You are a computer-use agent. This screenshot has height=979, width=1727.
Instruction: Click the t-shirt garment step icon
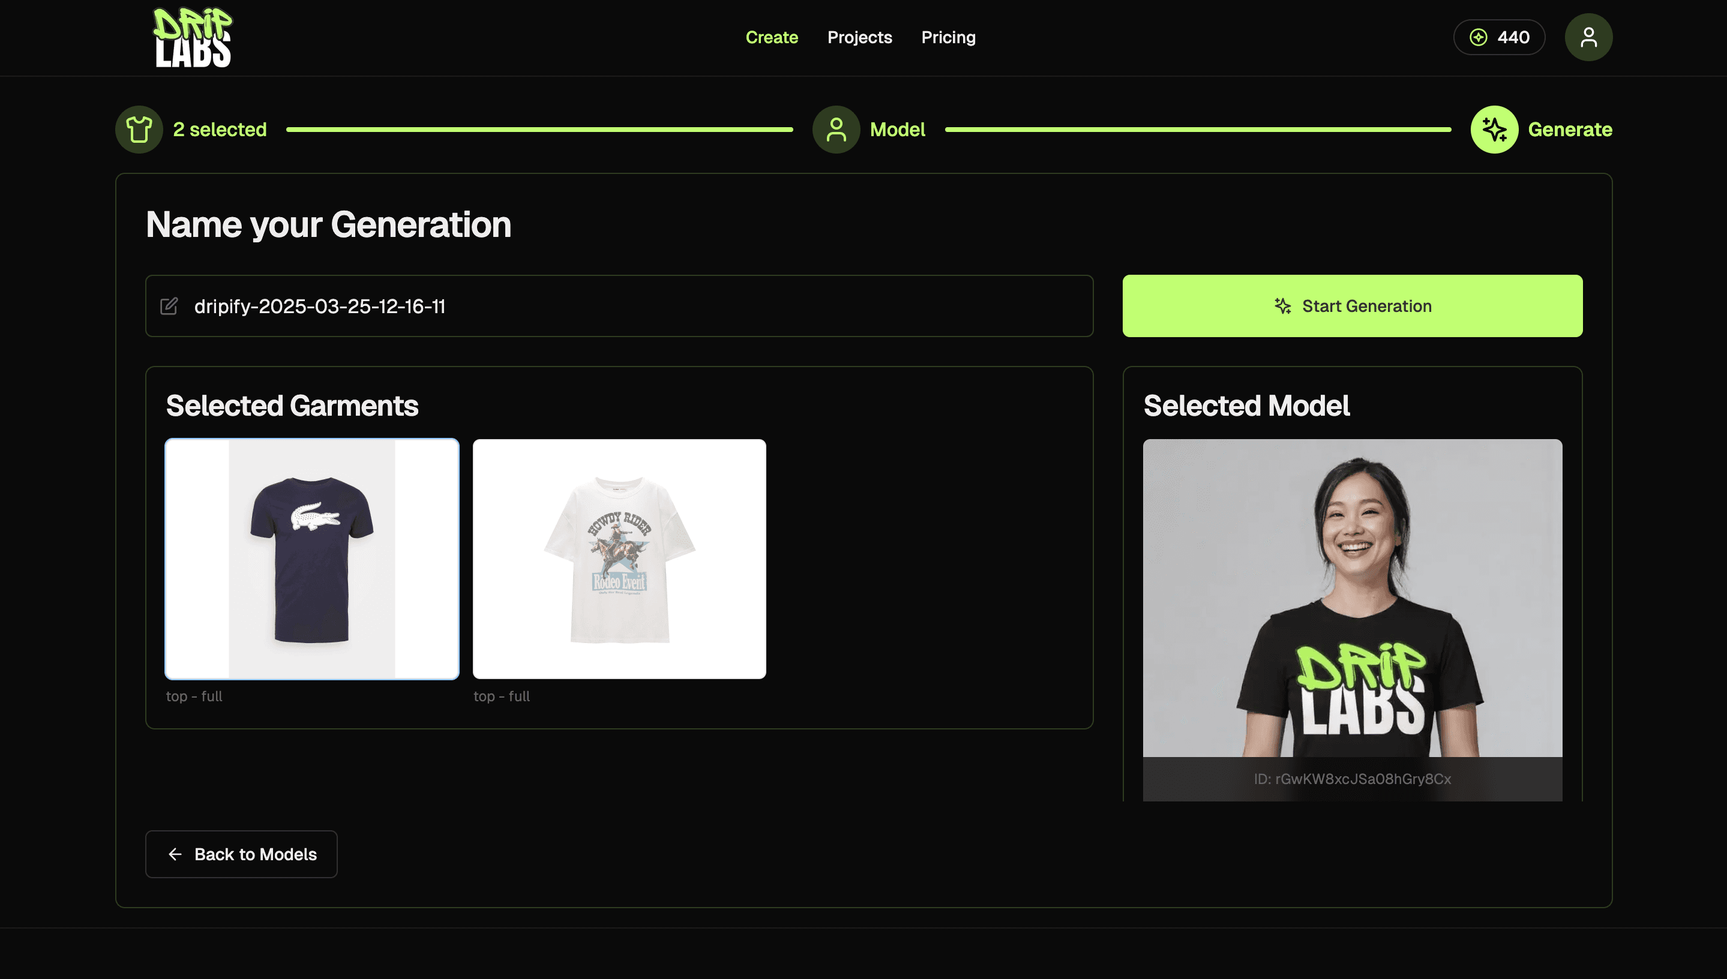pyautogui.click(x=139, y=129)
